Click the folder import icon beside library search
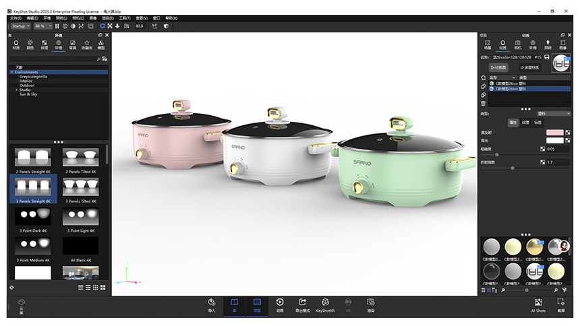Viewport: 580px width, 326px height. click(105, 59)
